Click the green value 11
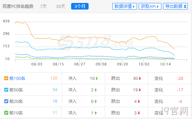Image resolution: width=192 pixels, height=119 pixels. click(x=55, y=113)
